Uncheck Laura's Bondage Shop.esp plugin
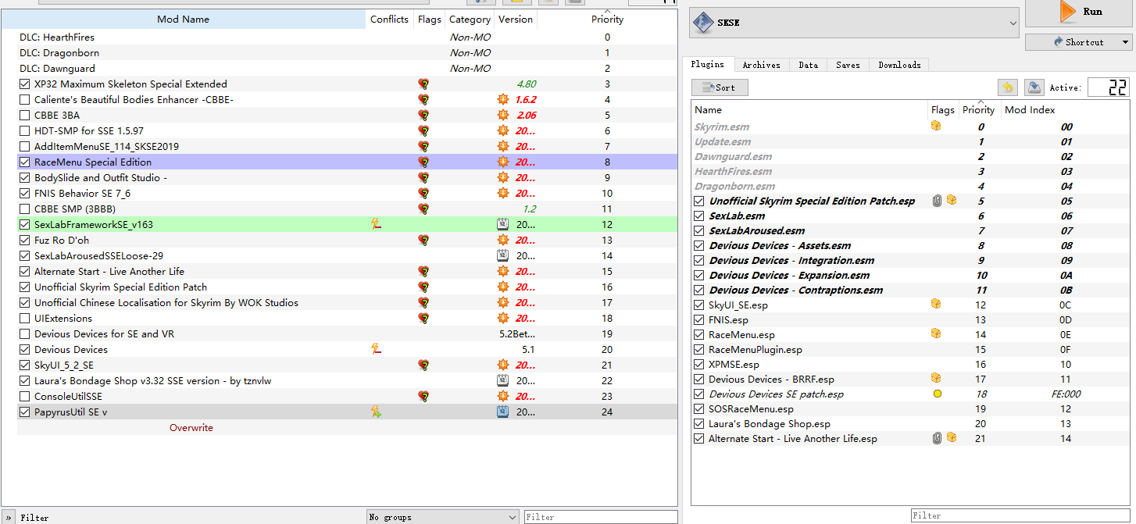 pyautogui.click(x=699, y=424)
